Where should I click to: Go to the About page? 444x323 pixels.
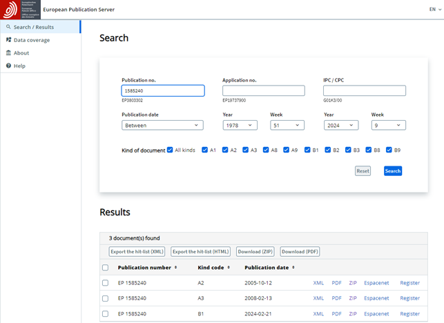(21, 53)
